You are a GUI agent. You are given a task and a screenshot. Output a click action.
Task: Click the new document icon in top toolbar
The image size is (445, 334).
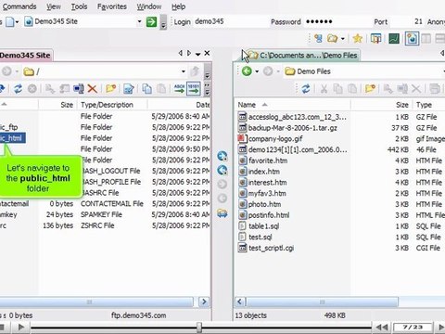(10, 22)
